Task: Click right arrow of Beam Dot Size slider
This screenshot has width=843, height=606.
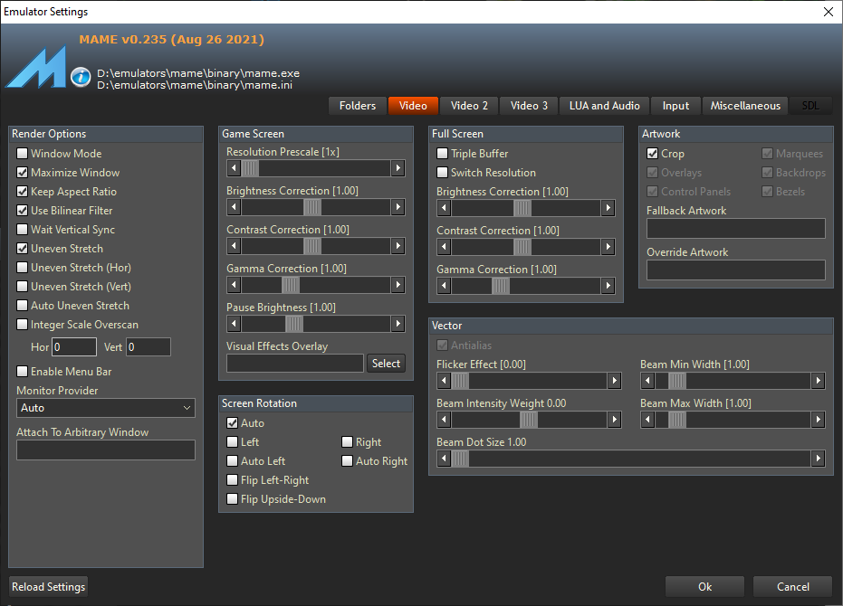Action: pos(819,459)
